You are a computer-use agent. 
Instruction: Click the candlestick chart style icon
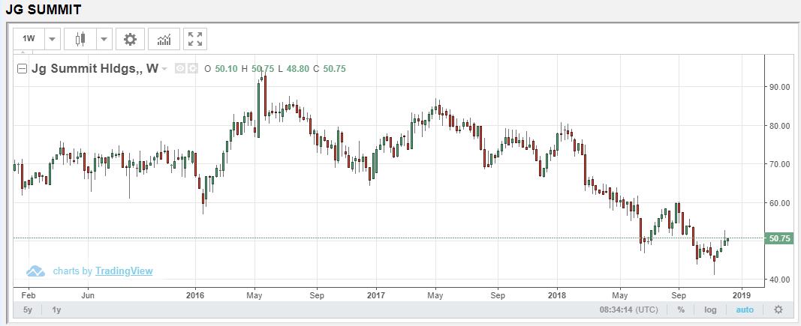(x=80, y=39)
